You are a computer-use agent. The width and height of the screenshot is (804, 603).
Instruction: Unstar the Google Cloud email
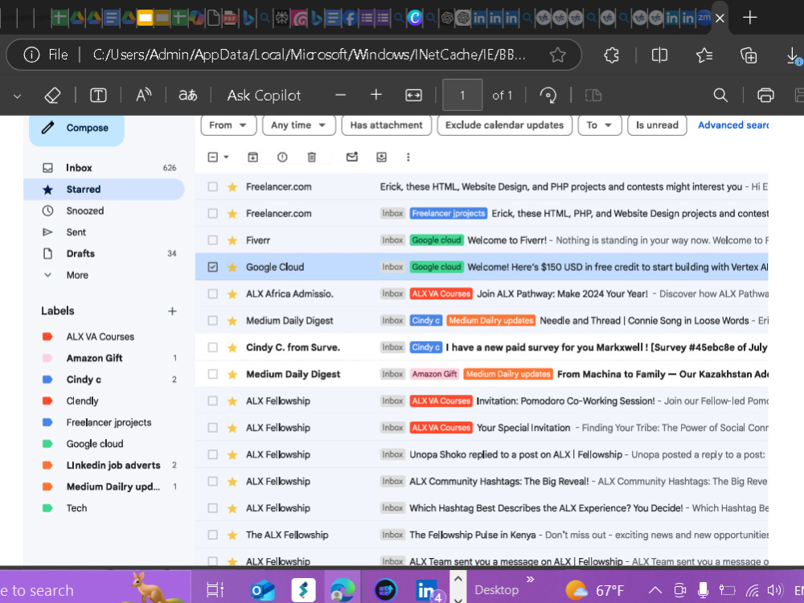(232, 267)
